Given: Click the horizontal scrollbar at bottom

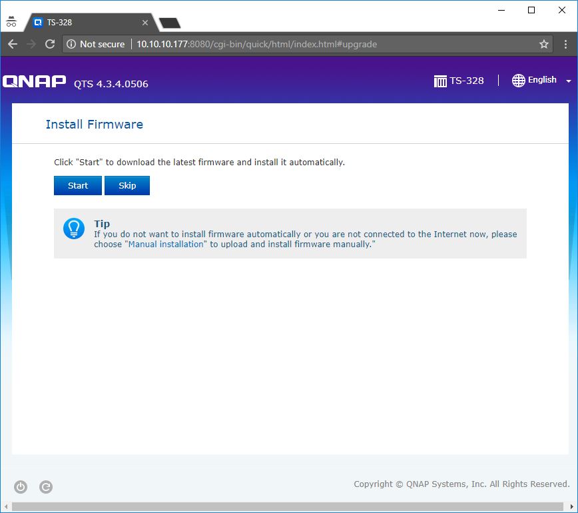Looking at the screenshot, I should (x=288, y=506).
